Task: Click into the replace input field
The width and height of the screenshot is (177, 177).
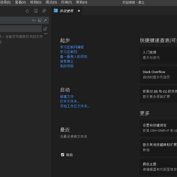Action: coord(21,29)
